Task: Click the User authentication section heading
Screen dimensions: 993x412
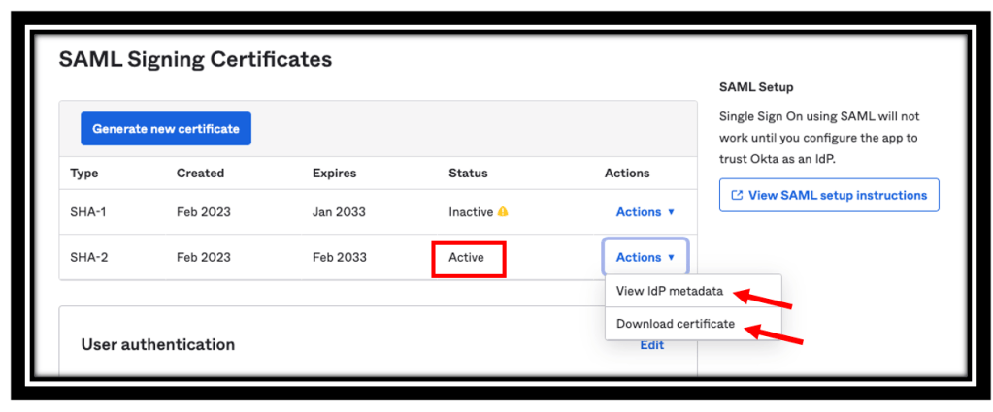Action: pos(157,344)
